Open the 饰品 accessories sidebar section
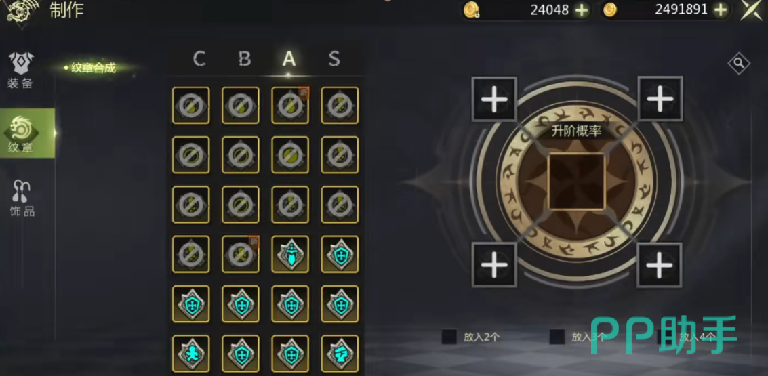This screenshot has width=768, height=376. point(22,199)
